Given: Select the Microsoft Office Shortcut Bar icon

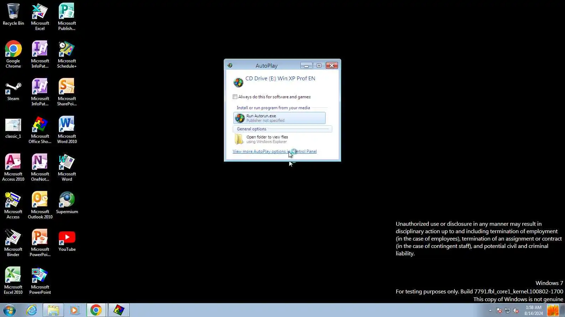Looking at the screenshot, I should pyautogui.click(x=40, y=130).
